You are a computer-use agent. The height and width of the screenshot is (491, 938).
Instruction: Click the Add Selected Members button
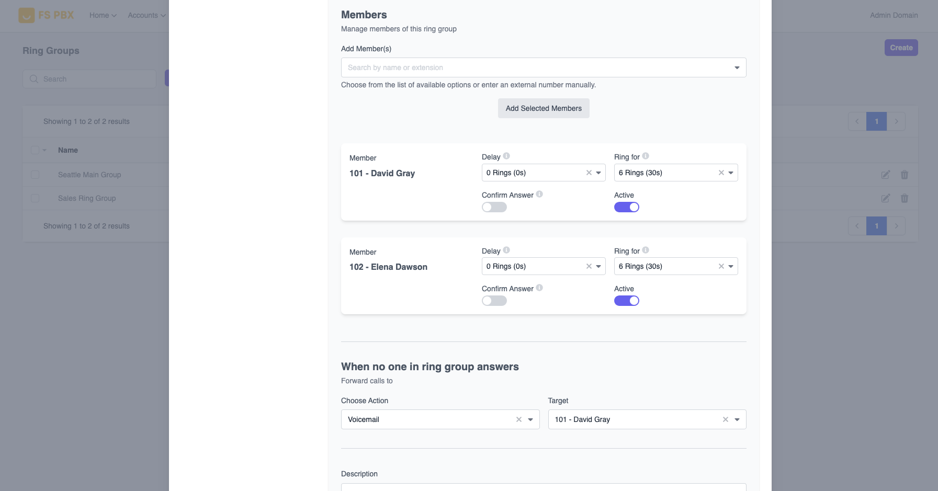pos(543,108)
